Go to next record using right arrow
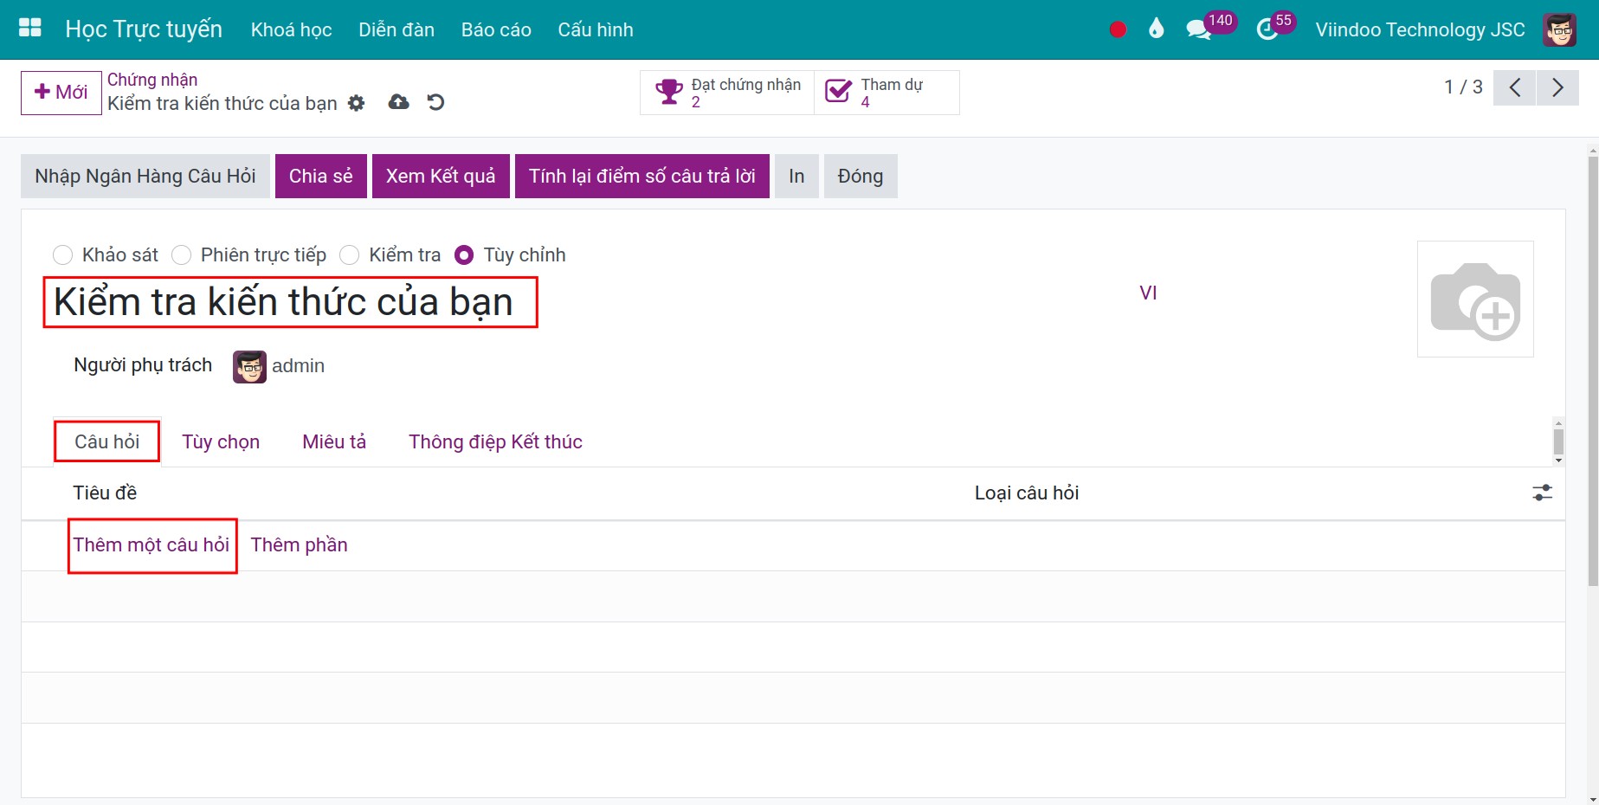The width and height of the screenshot is (1599, 805). (x=1557, y=87)
